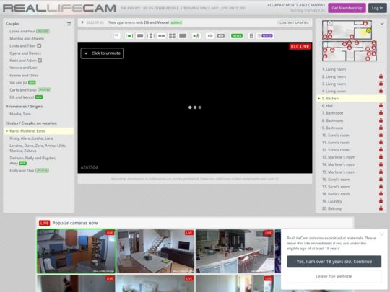Click the lock icon beside 13. Marlene's room

[381, 157]
